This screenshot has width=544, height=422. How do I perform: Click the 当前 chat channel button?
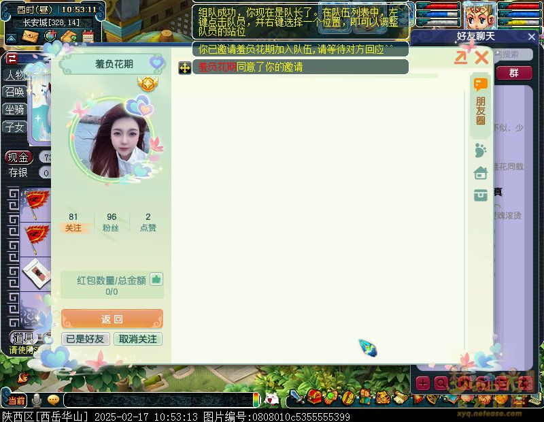[16, 400]
